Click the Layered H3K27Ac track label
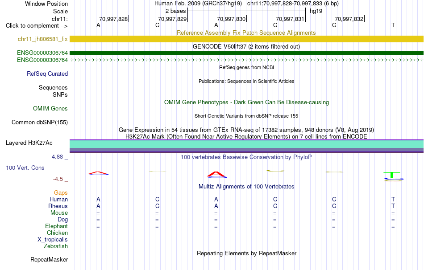The image size is (424, 270). point(29,143)
